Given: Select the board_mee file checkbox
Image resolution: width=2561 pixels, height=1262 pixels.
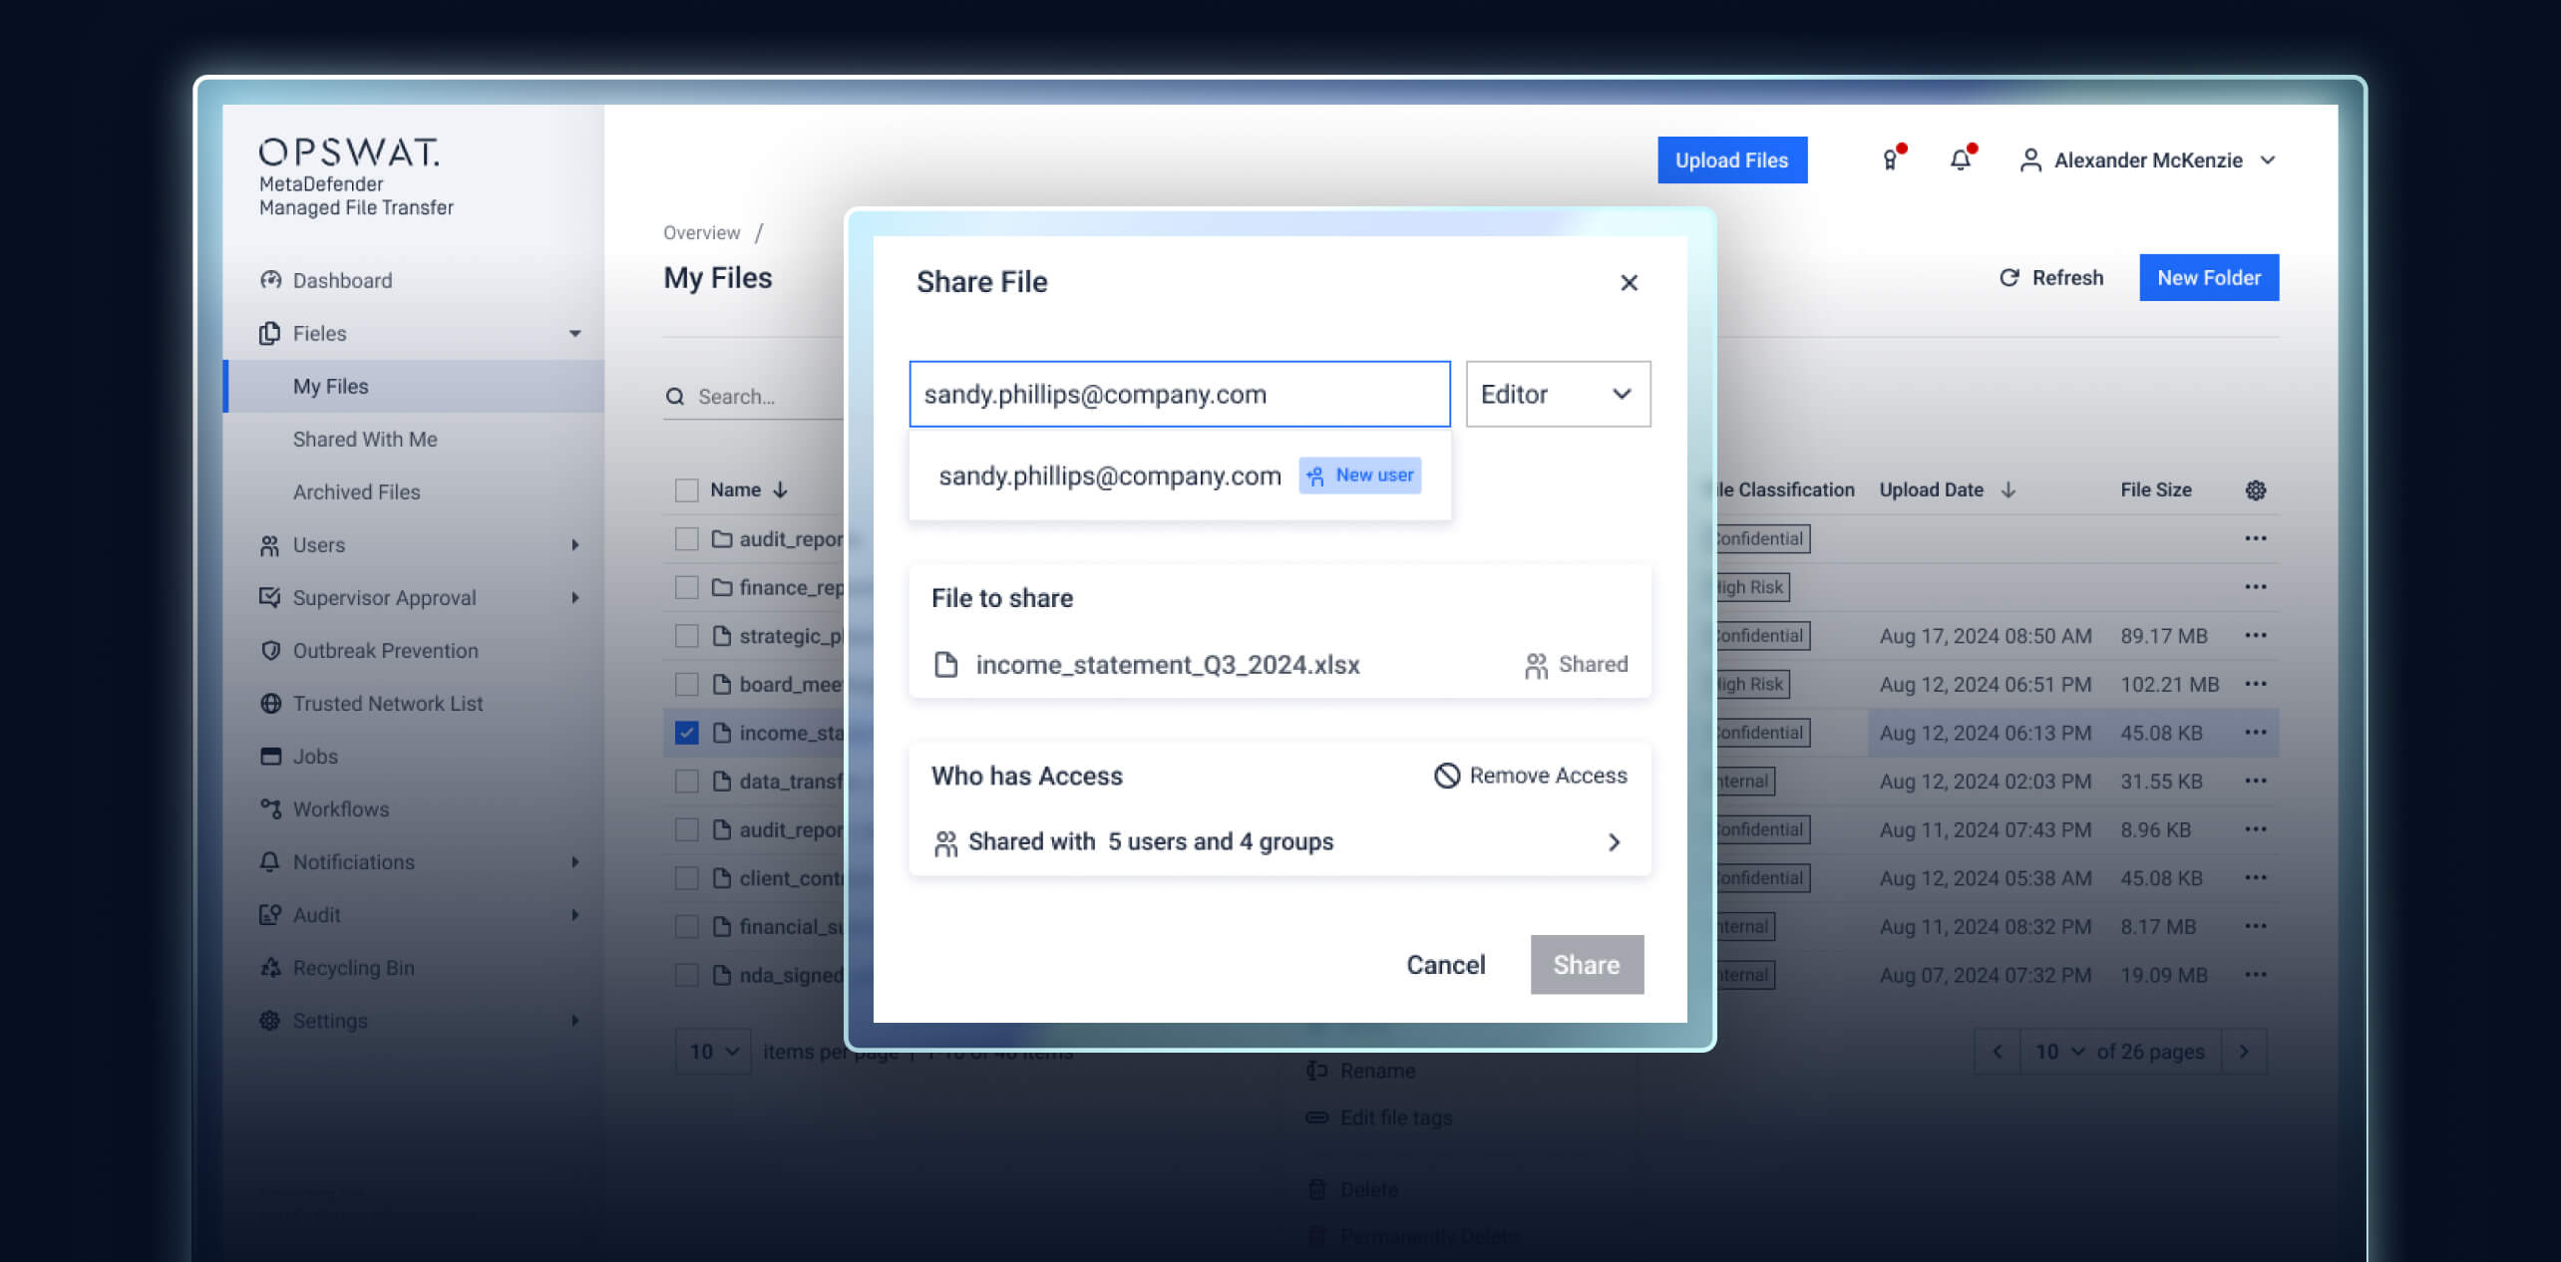Looking at the screenshot, I should click(x=686, y=684).
